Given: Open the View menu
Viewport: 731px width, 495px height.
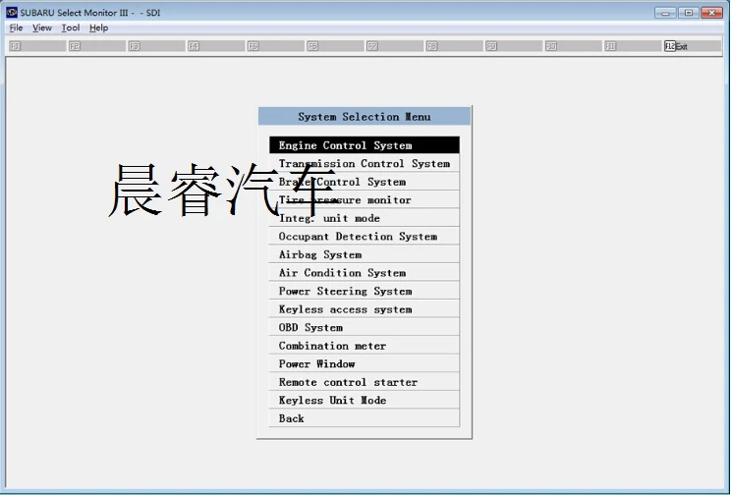Looking at the screenshot, I should point(42,27).
